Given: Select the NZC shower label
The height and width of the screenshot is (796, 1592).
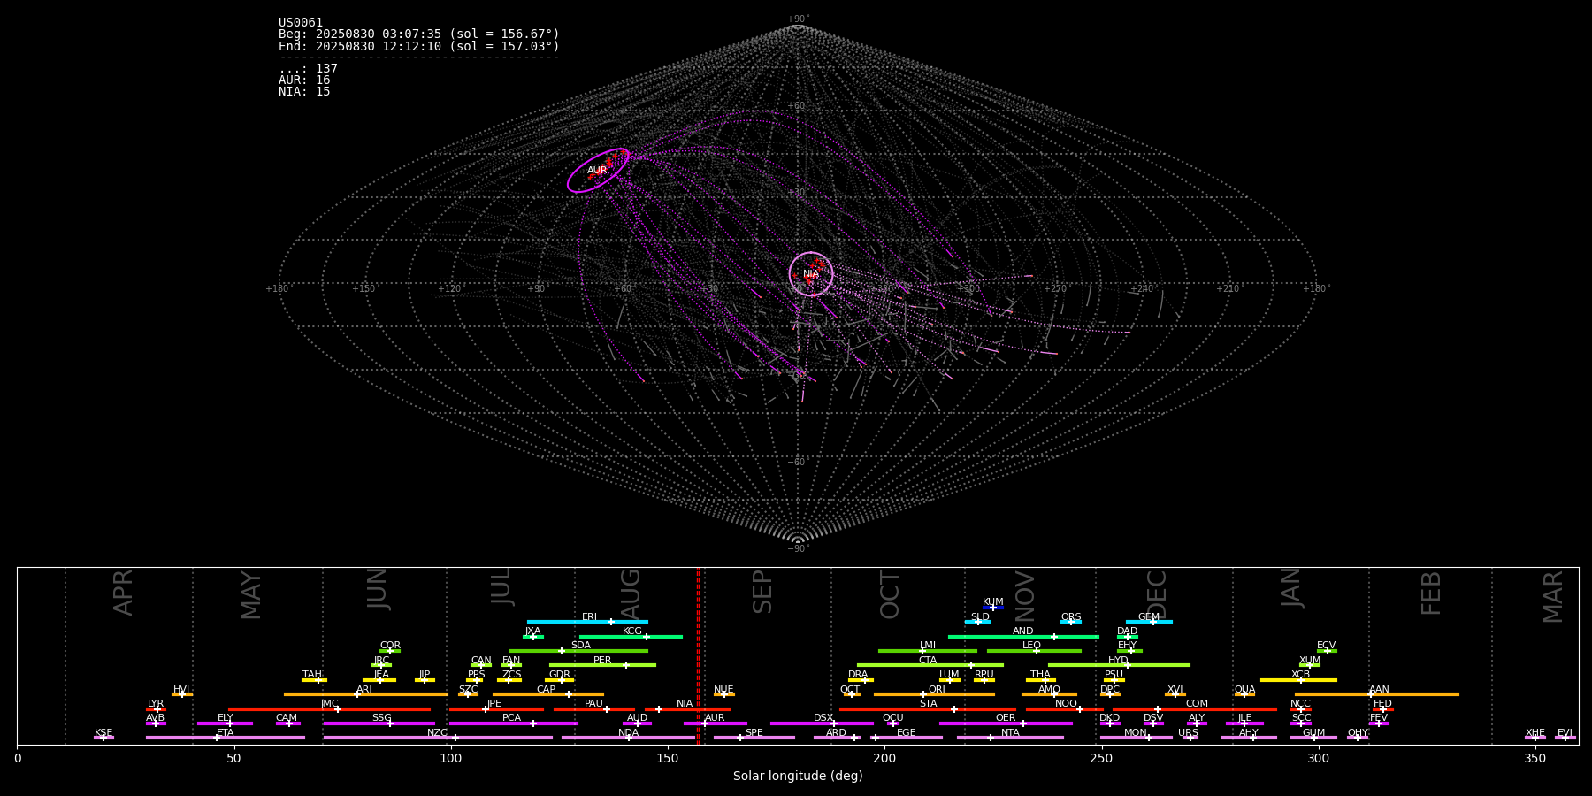Looking at the screenshot, I should (438, 733).
